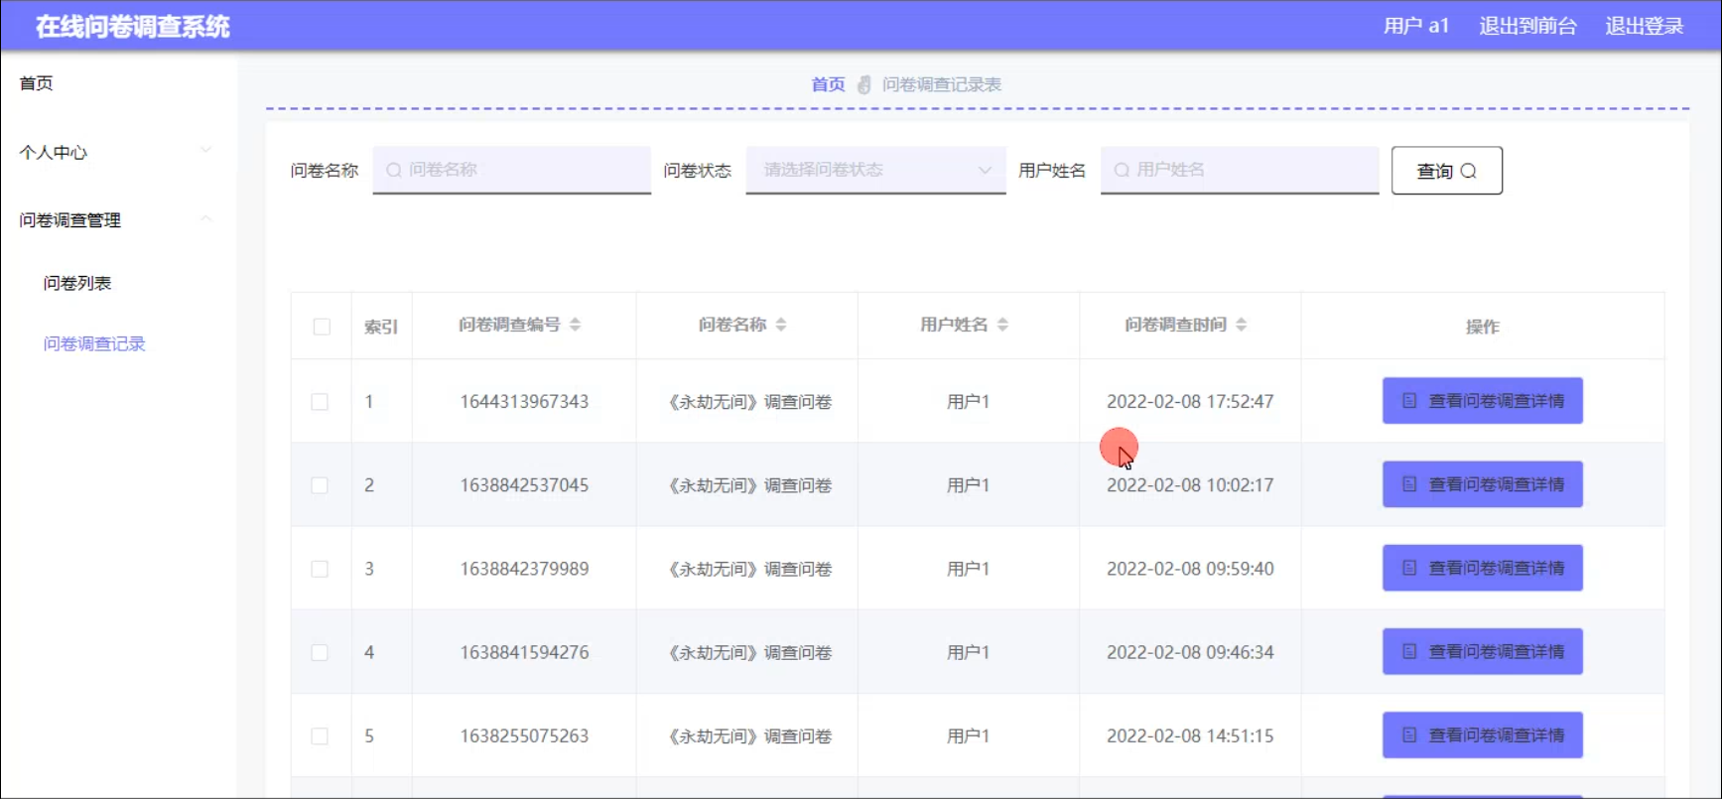Check the box for row 1638841594276

320,652
